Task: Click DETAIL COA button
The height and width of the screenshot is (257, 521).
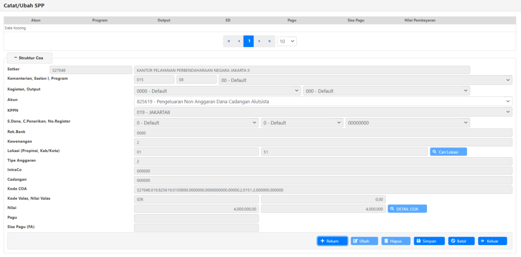Action: tap(407, 208)
